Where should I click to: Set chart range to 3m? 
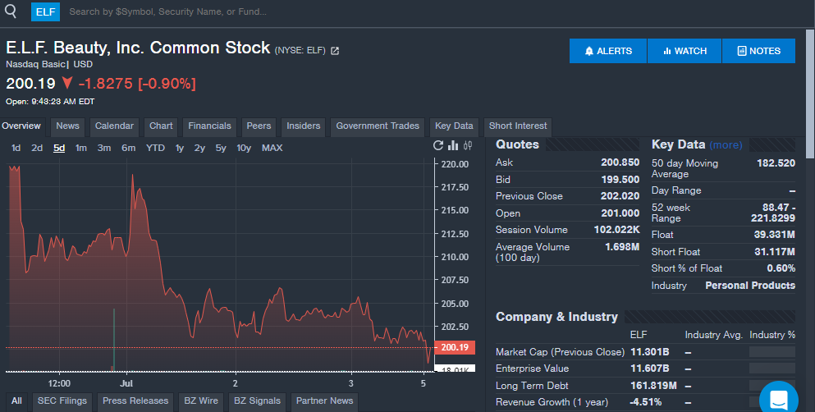coord(104,148)
